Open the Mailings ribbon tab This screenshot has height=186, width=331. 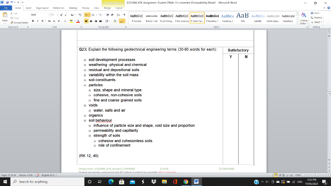tap(74, 9)
